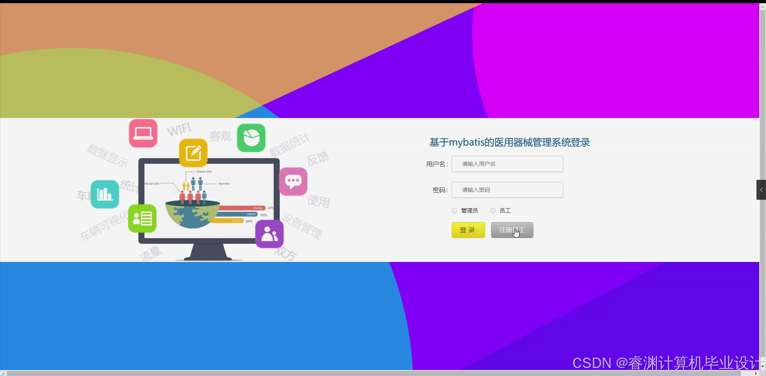
Task: Click the 请输入用户名 username field
Action: coord(507,163)
